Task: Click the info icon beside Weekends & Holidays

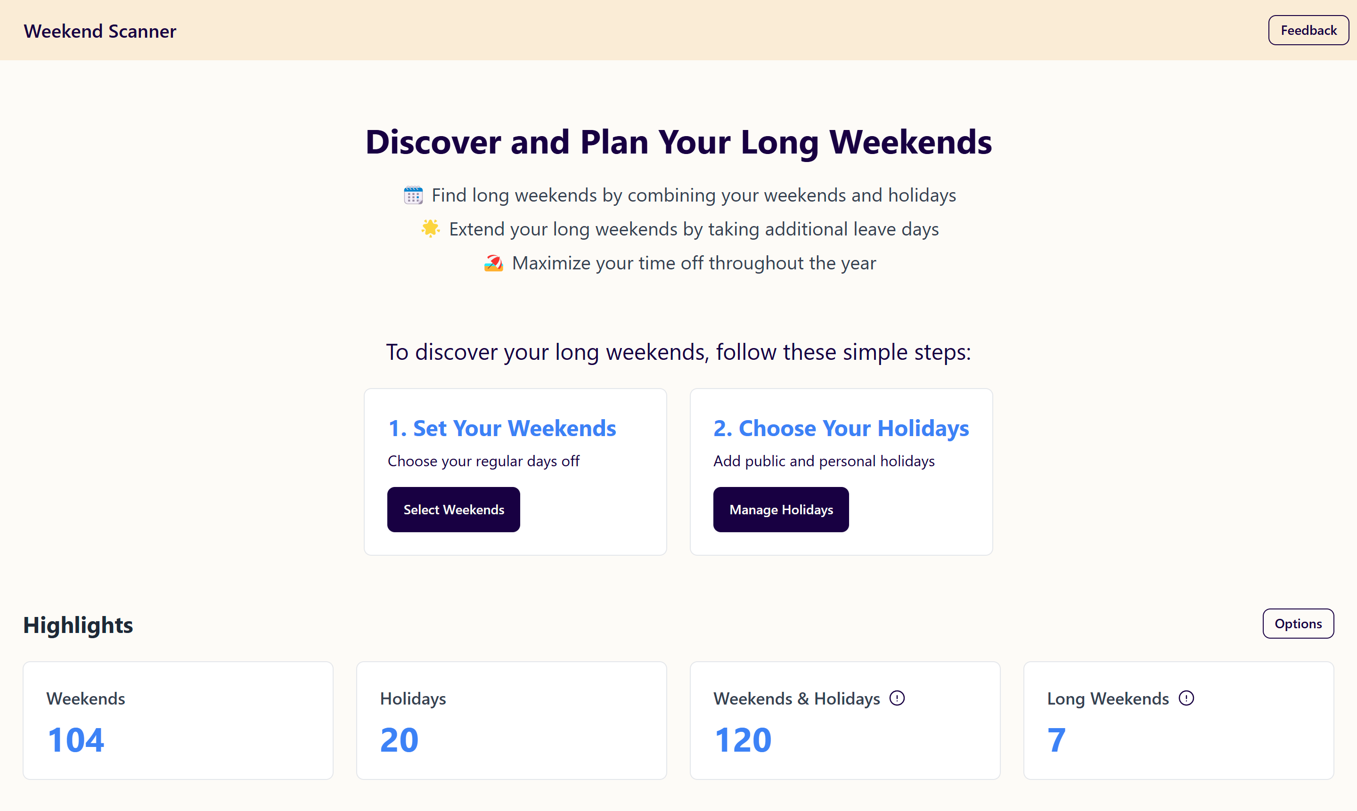Action: pos(897,698)
